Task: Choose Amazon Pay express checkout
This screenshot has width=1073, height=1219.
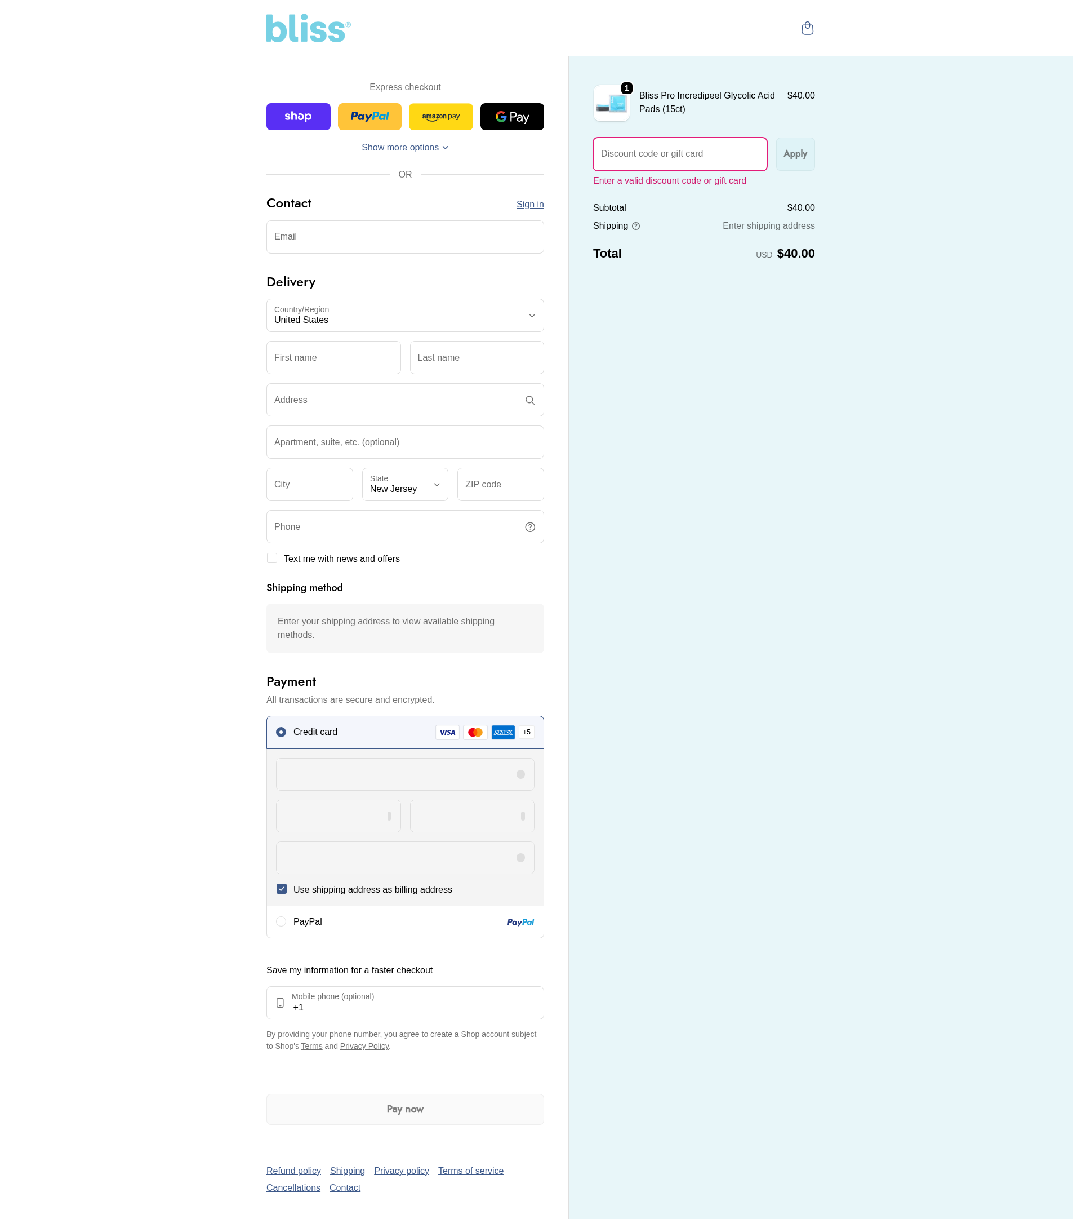Action: pos(440,117)
